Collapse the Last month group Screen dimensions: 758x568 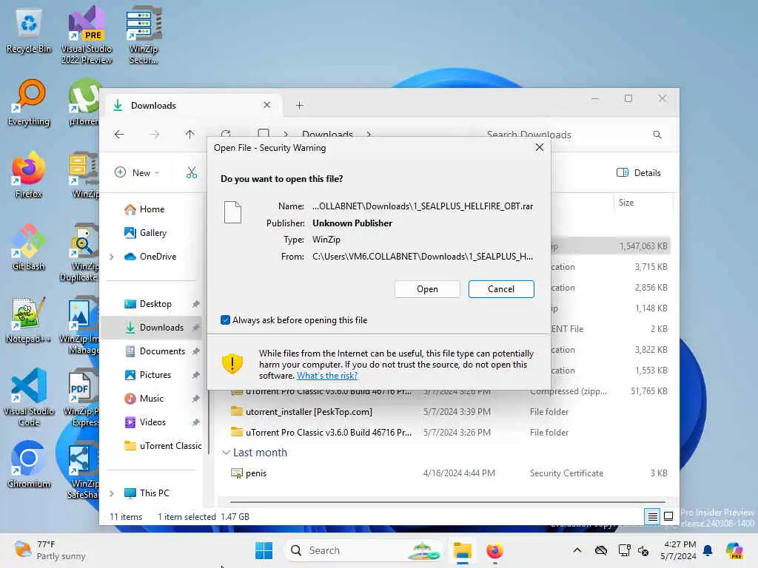coord(226,453)
